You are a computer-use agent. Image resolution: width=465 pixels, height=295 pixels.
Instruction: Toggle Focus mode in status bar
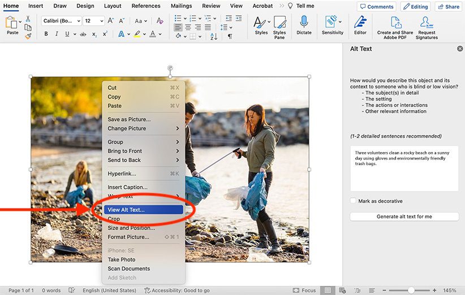tap(304, 290)
